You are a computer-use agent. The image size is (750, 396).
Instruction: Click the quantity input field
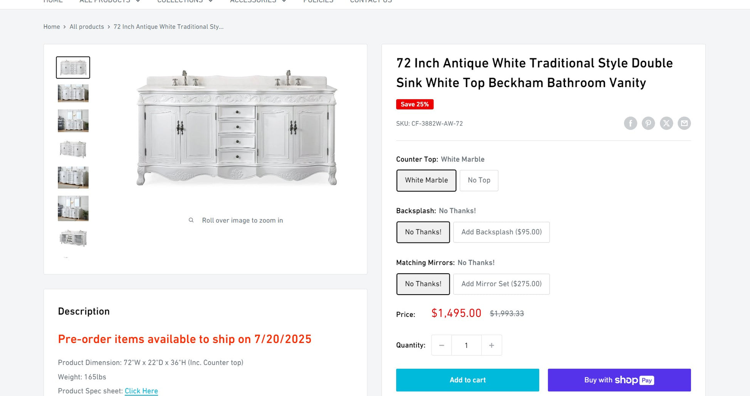click(x=466, y=345)
